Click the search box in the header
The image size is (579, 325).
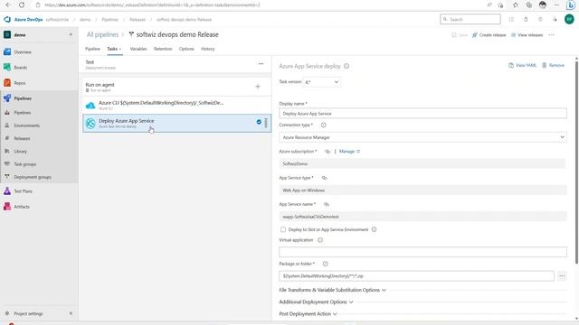(x=470, y=19)
